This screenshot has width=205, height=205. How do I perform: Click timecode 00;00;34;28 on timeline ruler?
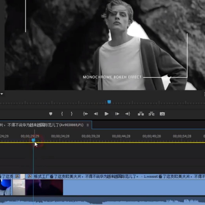[x=60, y=136]
